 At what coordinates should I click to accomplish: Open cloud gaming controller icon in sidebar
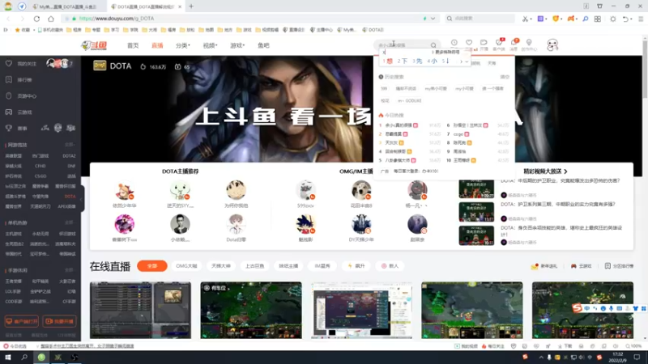click(x=9, y=112)
